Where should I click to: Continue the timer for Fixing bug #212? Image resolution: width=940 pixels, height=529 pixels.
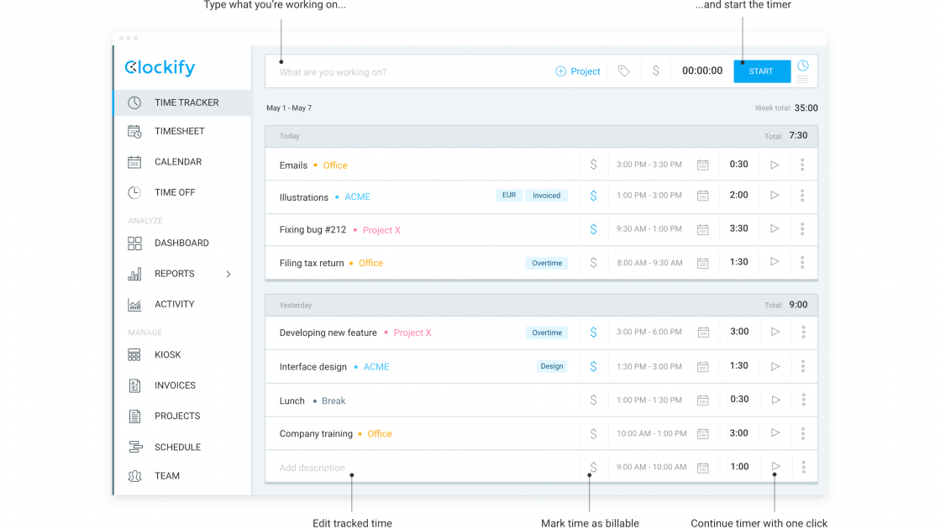(x=775, y=229)
